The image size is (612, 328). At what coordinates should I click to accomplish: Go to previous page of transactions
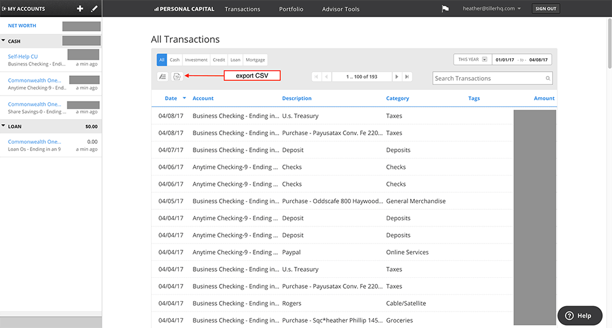(x=326, y=76)
